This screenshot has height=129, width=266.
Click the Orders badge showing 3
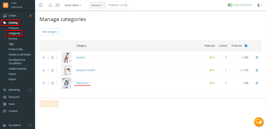click(x=30, y=16)
